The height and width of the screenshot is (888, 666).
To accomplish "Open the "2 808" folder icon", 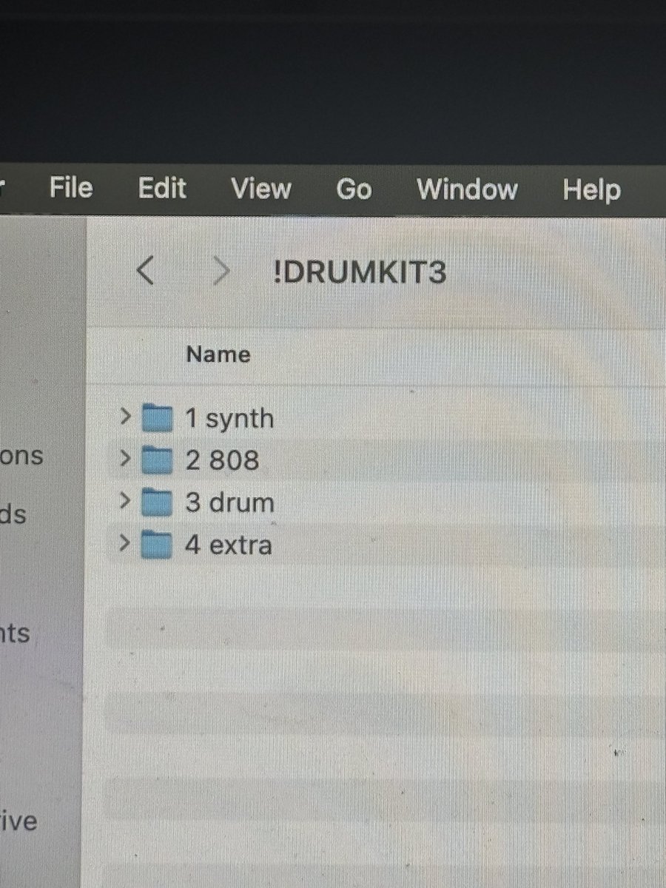I will coord(156,460).
